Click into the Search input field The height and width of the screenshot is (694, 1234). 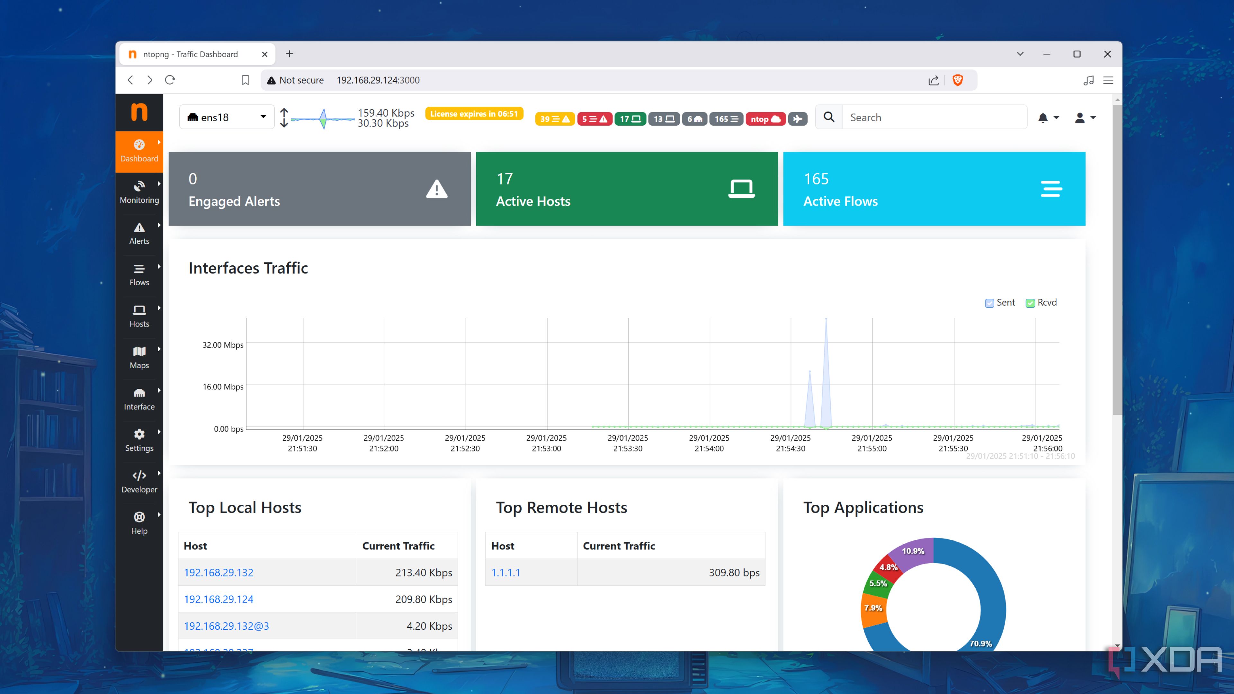pyautogui.click(x=934, y=117)
